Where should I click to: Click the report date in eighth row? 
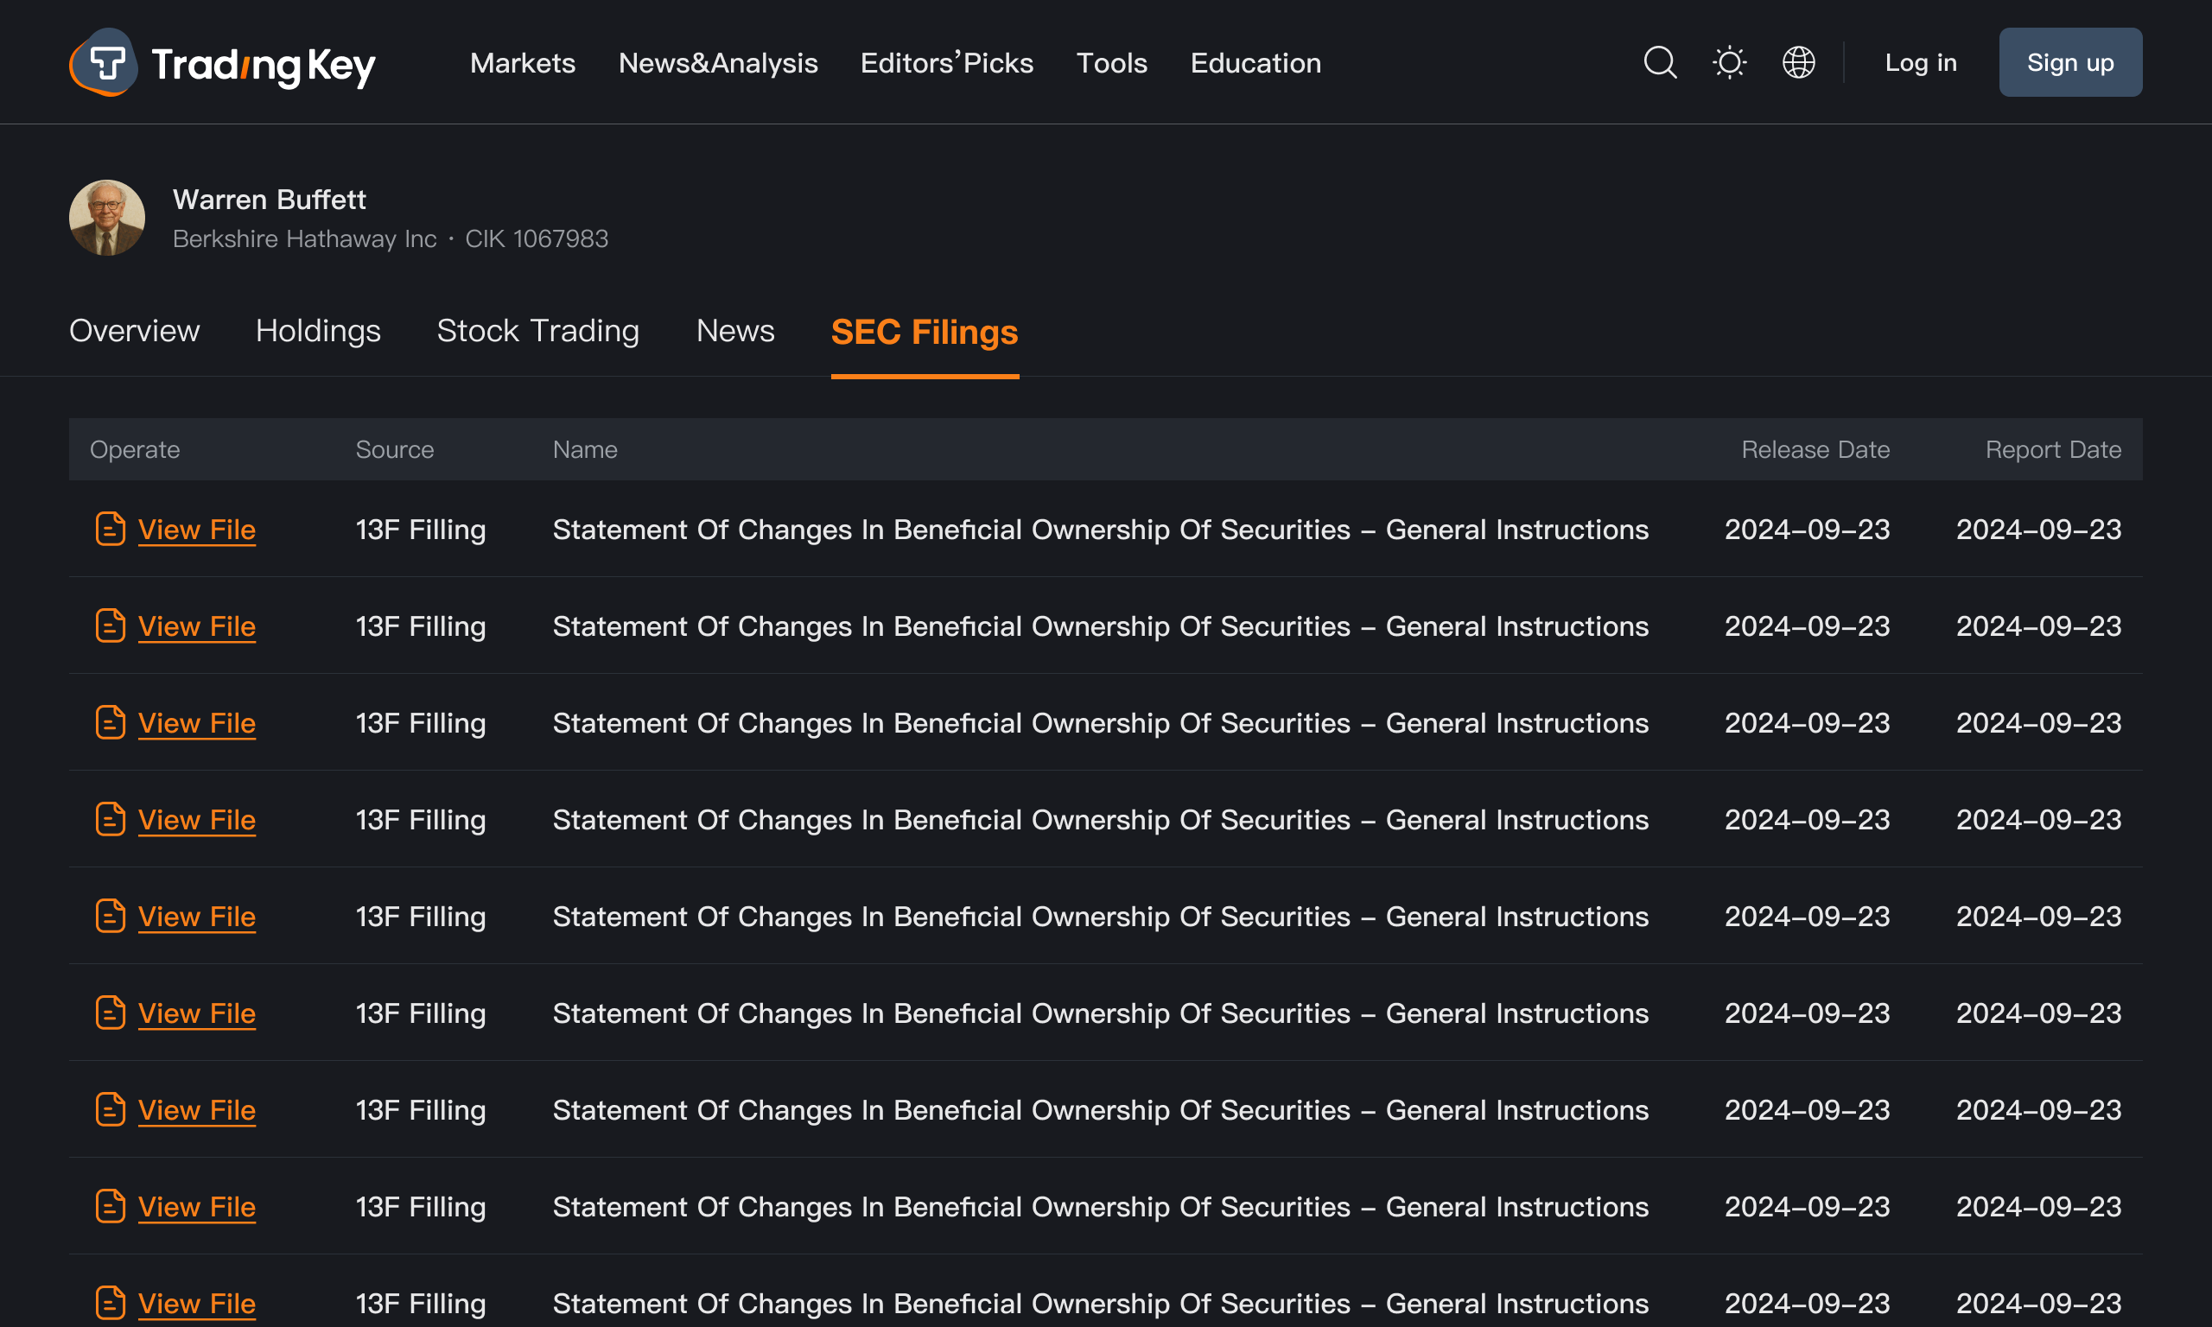2038,1206
